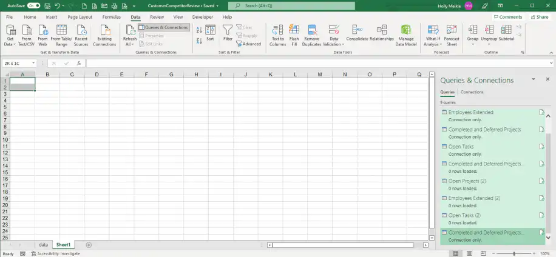Screen dimensions: 556x257
Task: Select the Open Tasks query
Action: pos(492,150)
